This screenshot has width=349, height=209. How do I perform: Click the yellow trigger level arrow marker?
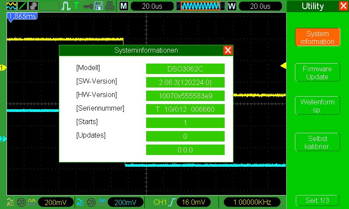pos(283,65)
